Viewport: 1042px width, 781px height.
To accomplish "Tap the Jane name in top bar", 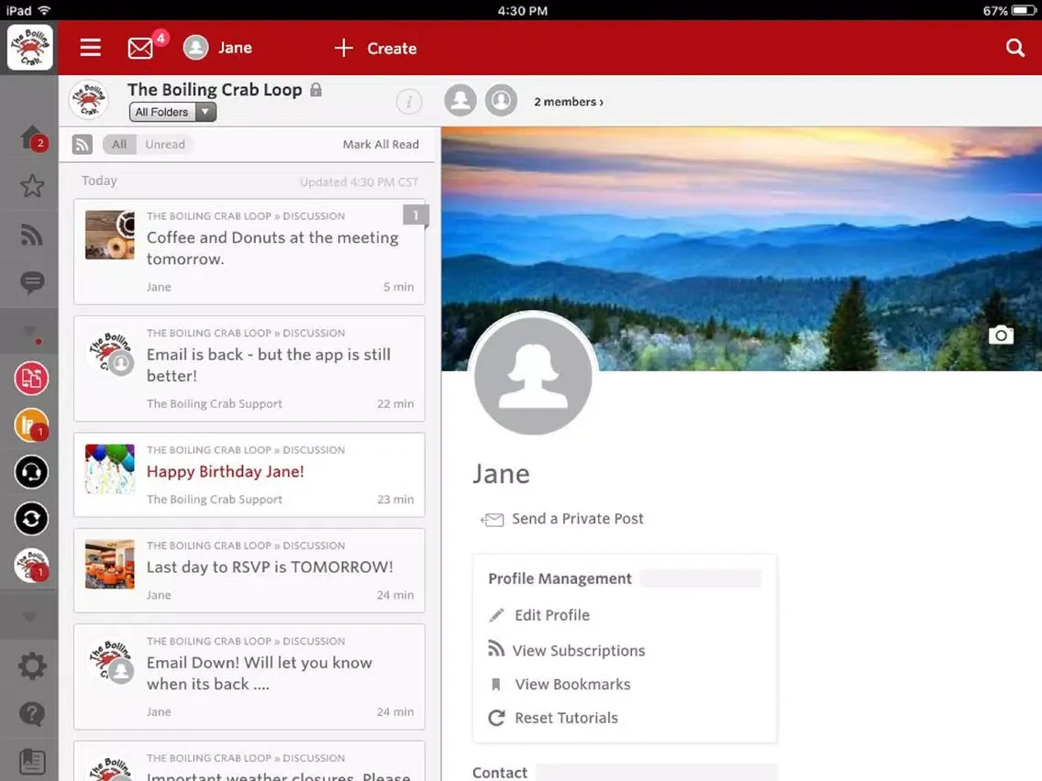I will [x=235, y=48].
